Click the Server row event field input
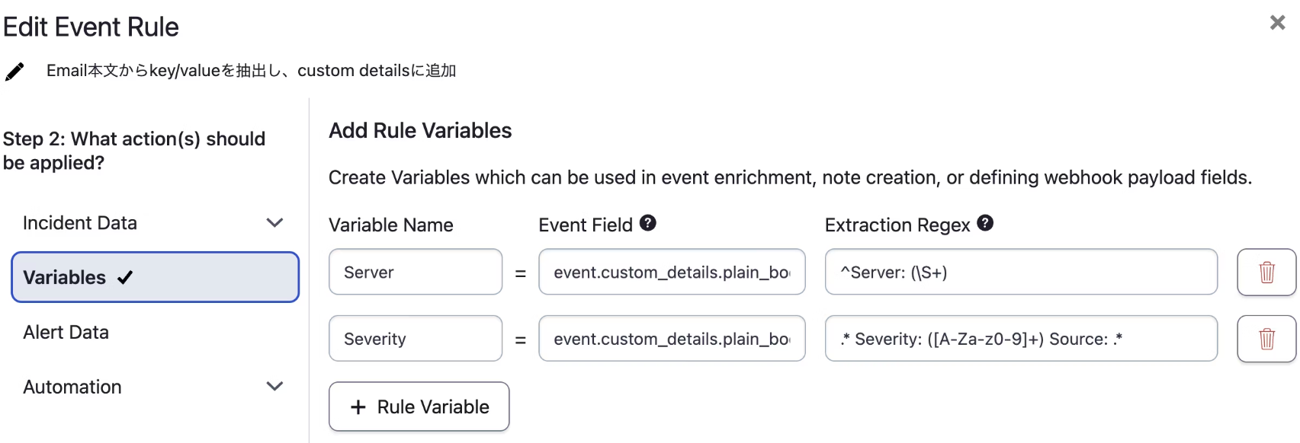 tap(671, 272)
